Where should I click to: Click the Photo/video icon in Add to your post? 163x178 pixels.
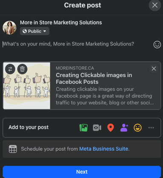[x=83, y=128]
